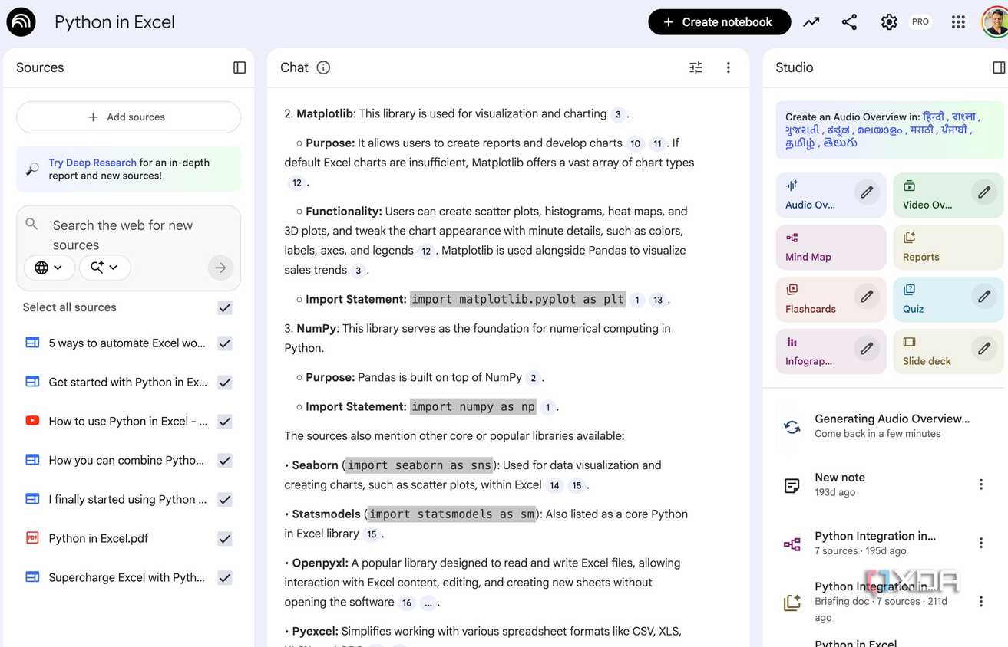Uncheck the 'Supercharge Excel with Pyth...' source

(x=225, y=578)
